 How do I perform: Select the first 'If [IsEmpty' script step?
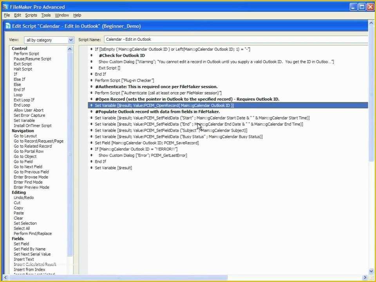(172, 49)
